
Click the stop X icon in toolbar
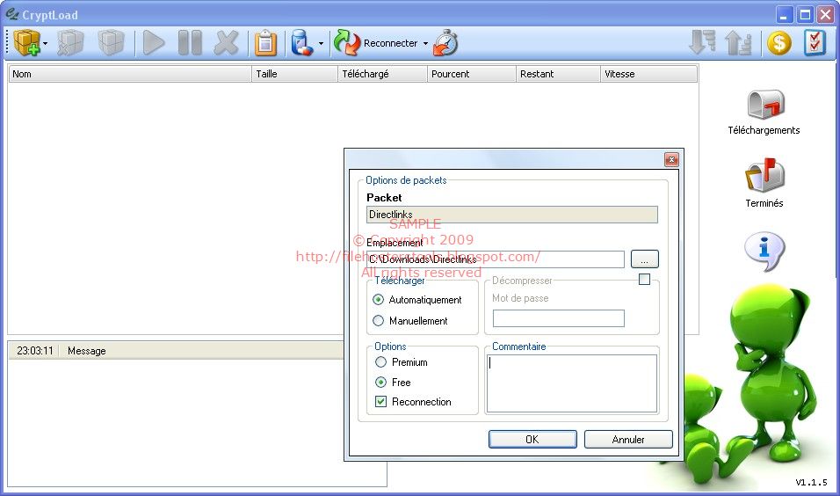[226, 43]
